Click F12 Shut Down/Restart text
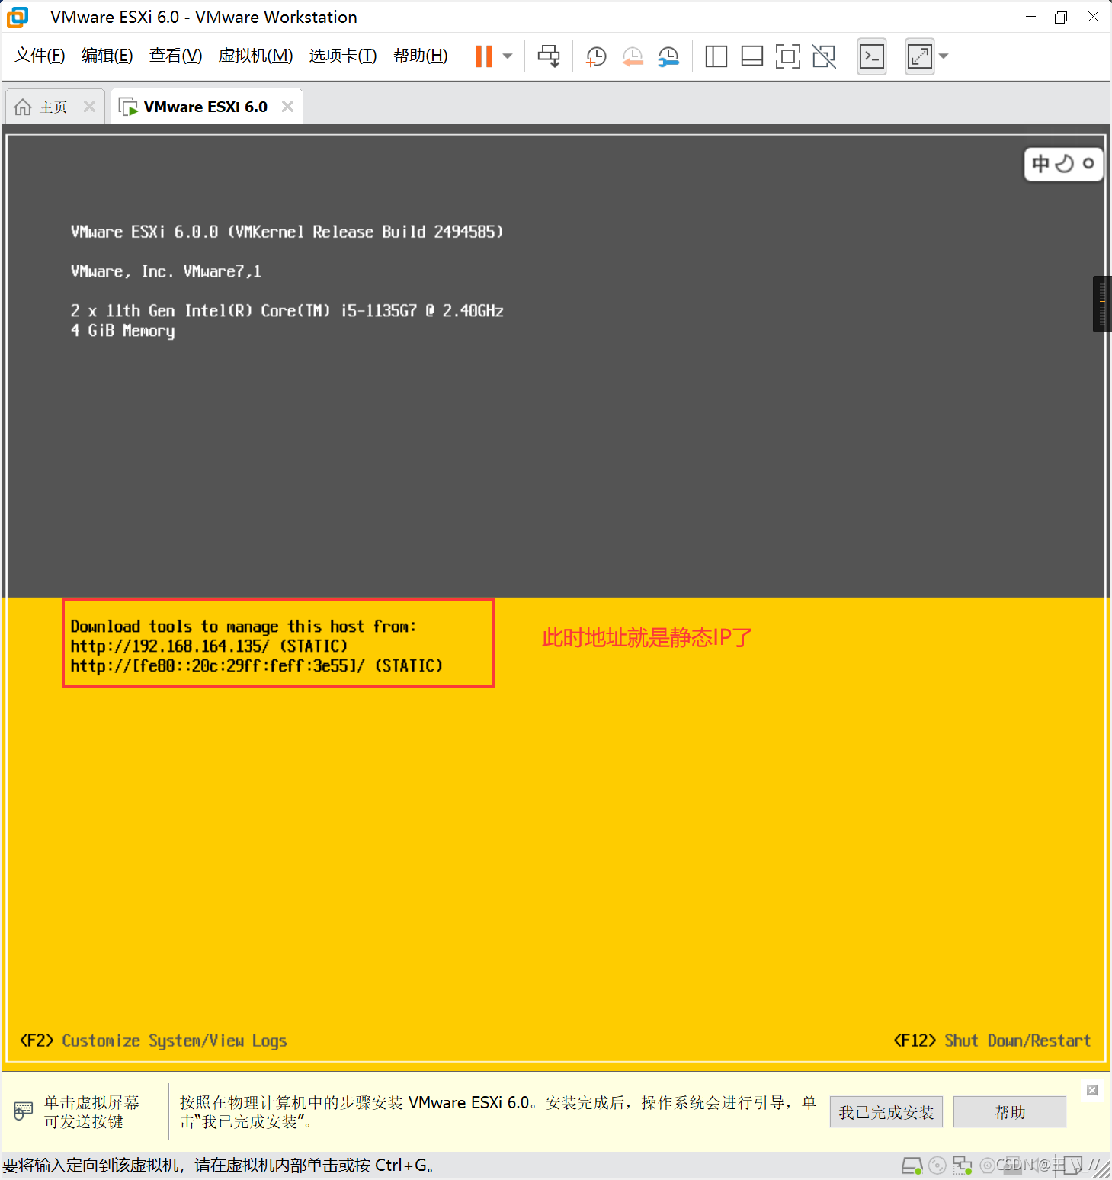1112x1180 pixels. click(x=992, y=1041)
